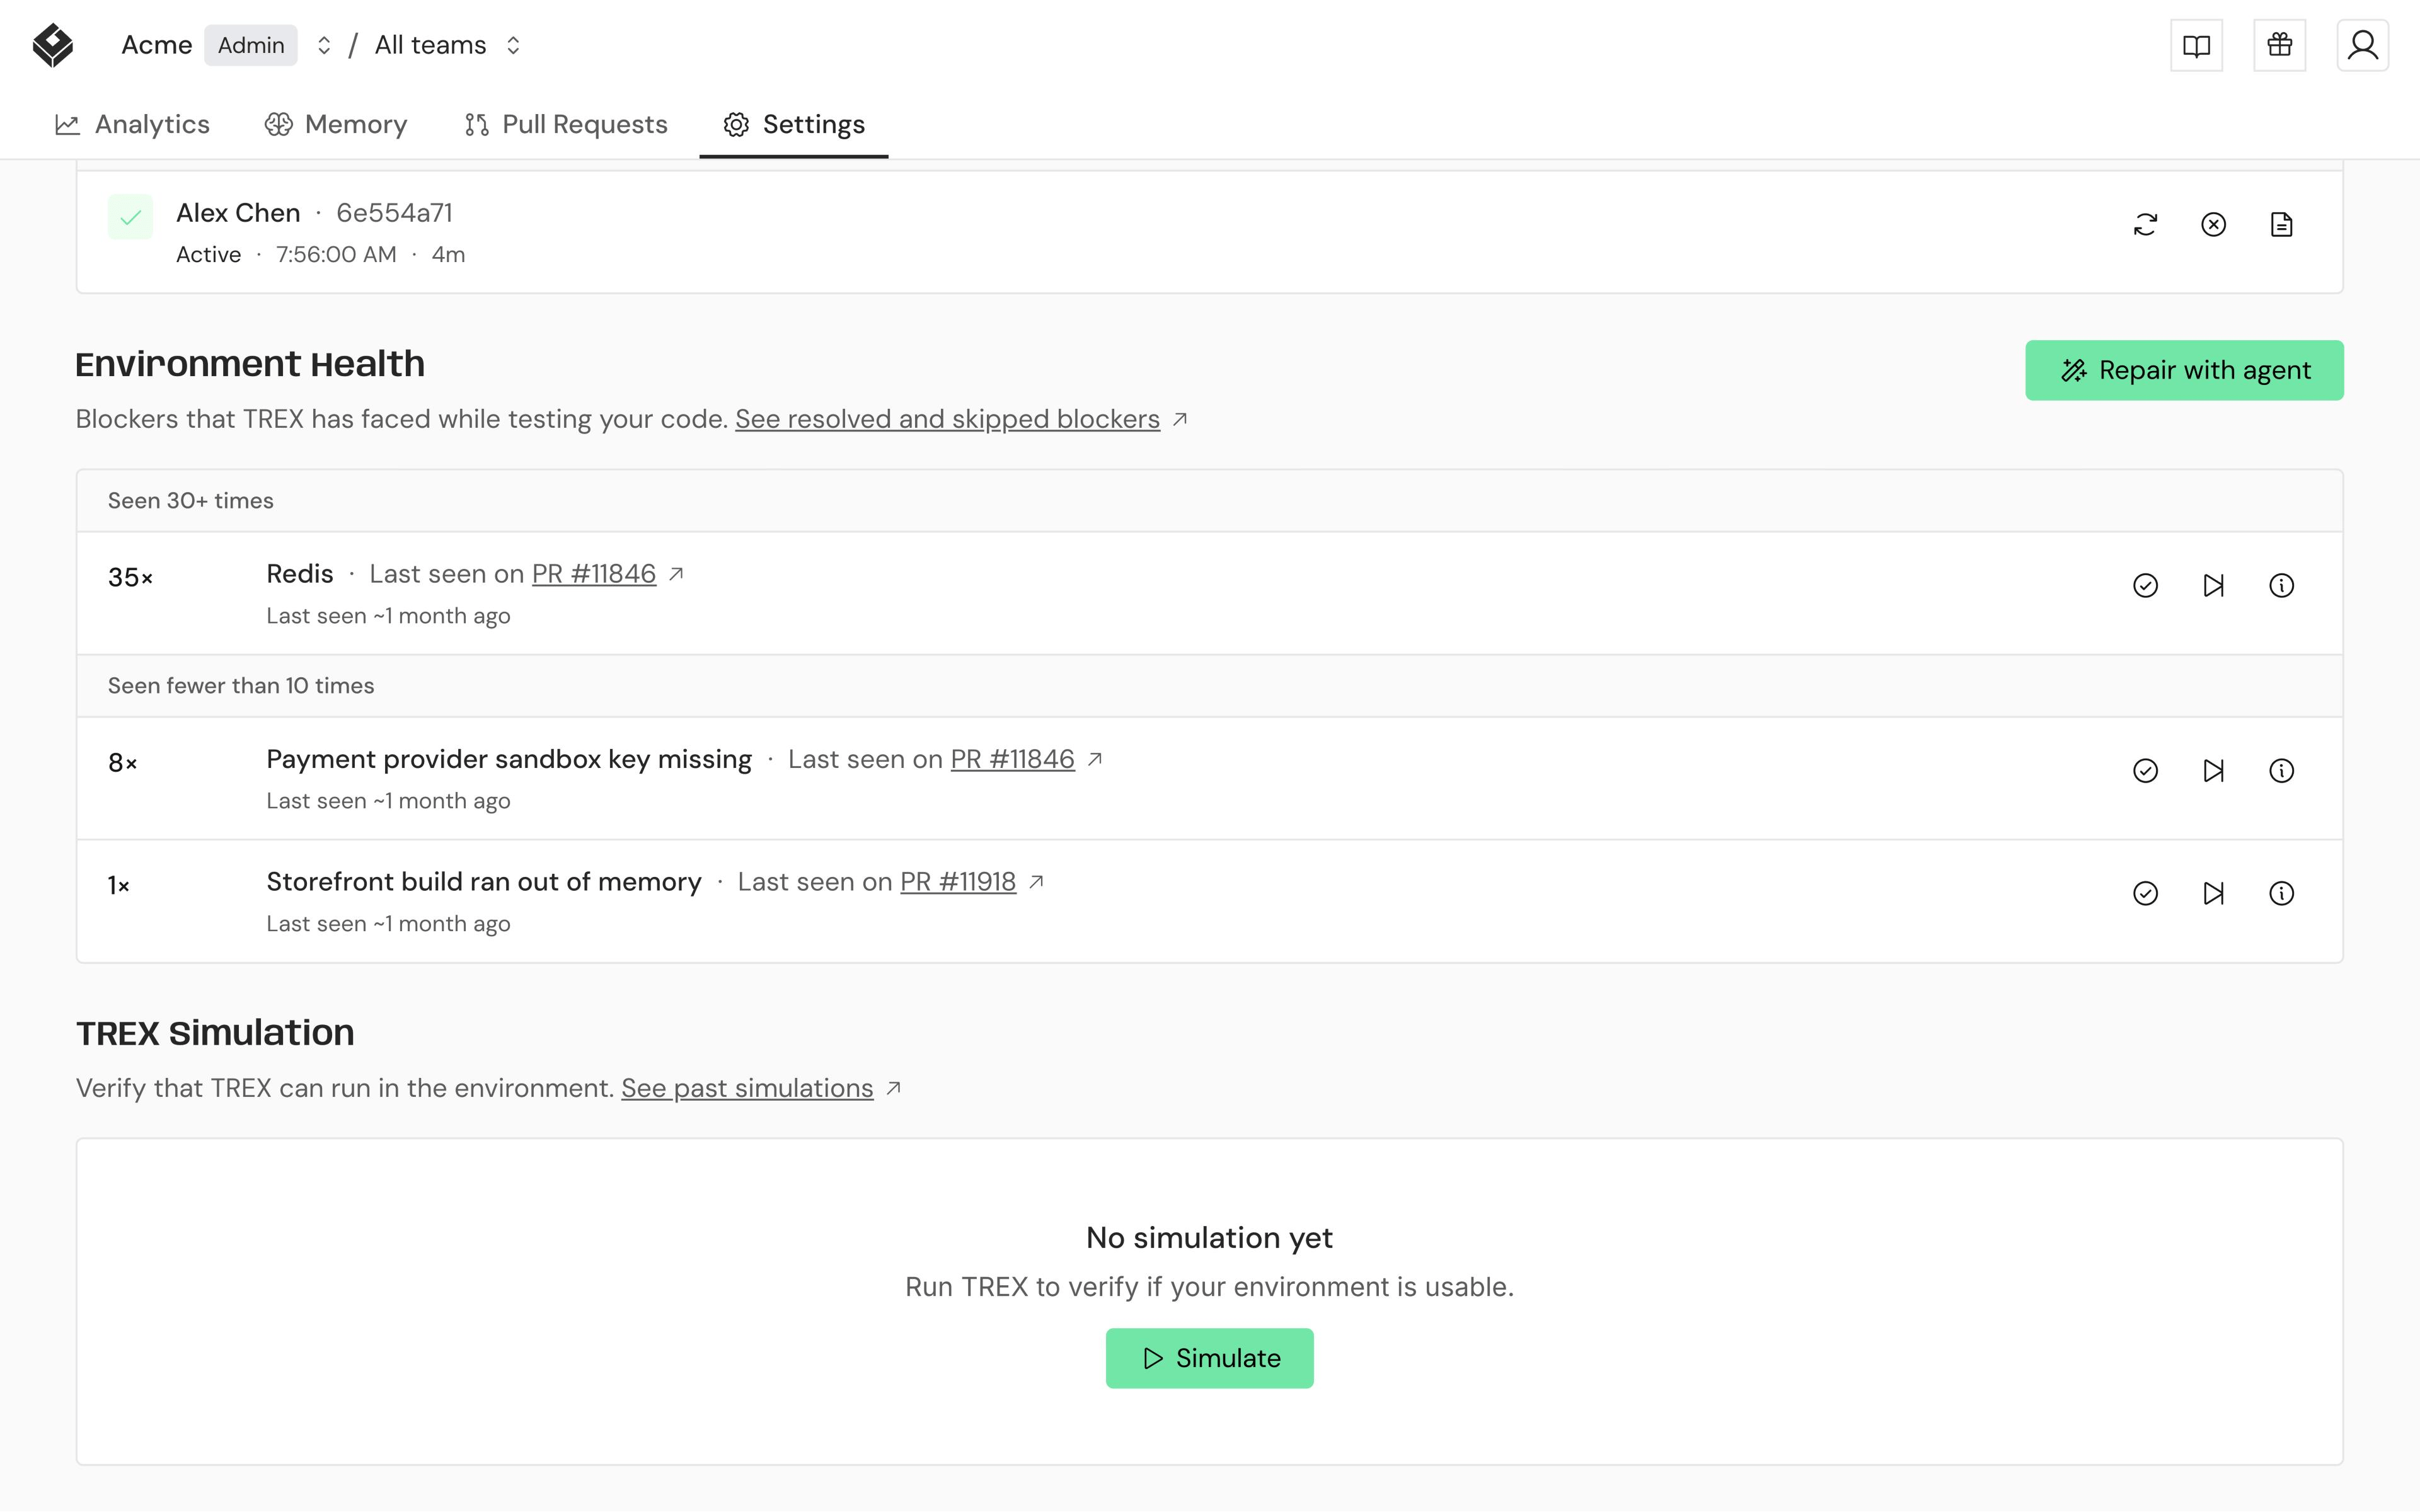Screen dimensions: 2420x1512
Task: Skip Payment provider sandbox key blocker
Action: point(2213,771)
